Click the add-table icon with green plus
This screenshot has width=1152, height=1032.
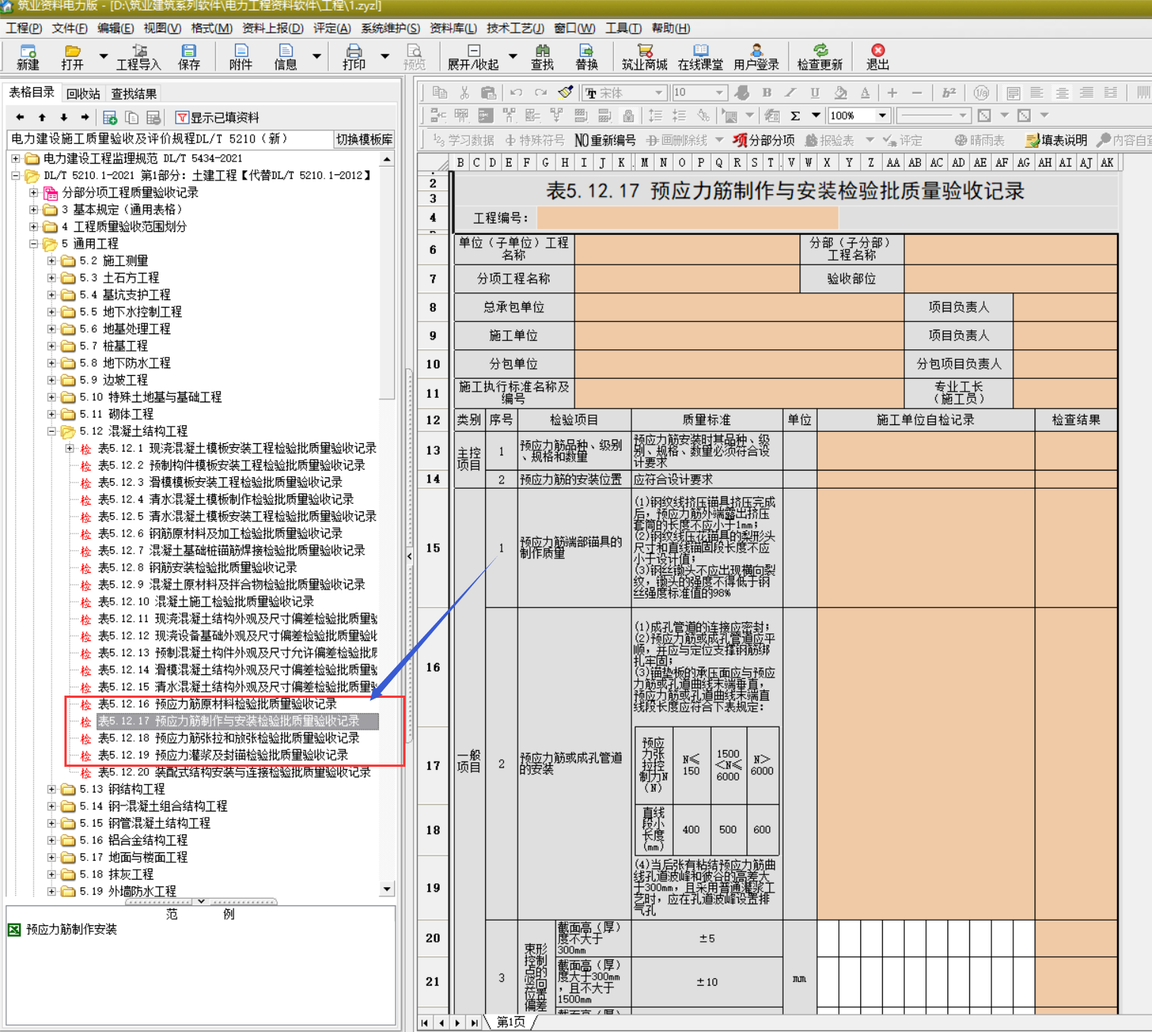pyautogui.click(x=110, y=117)
